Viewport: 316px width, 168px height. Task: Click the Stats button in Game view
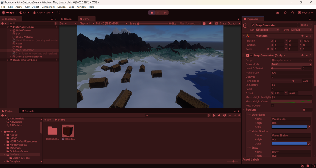[x=223, y=23]
